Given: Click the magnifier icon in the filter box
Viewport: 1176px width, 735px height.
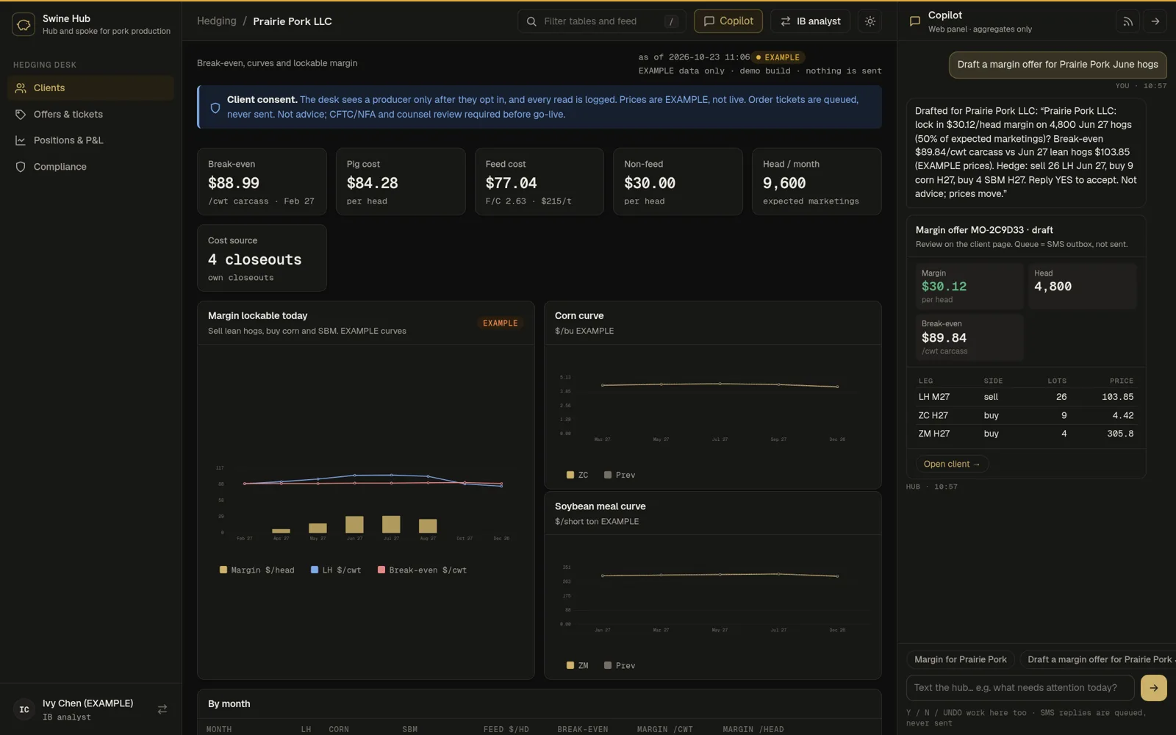Looking at the screenshot, I should pyautogui.click(x=531, y=21).
